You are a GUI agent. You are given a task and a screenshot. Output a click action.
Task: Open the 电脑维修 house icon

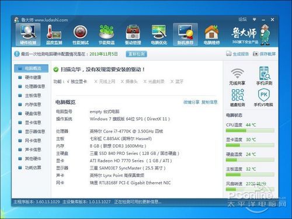click(211, 34)
